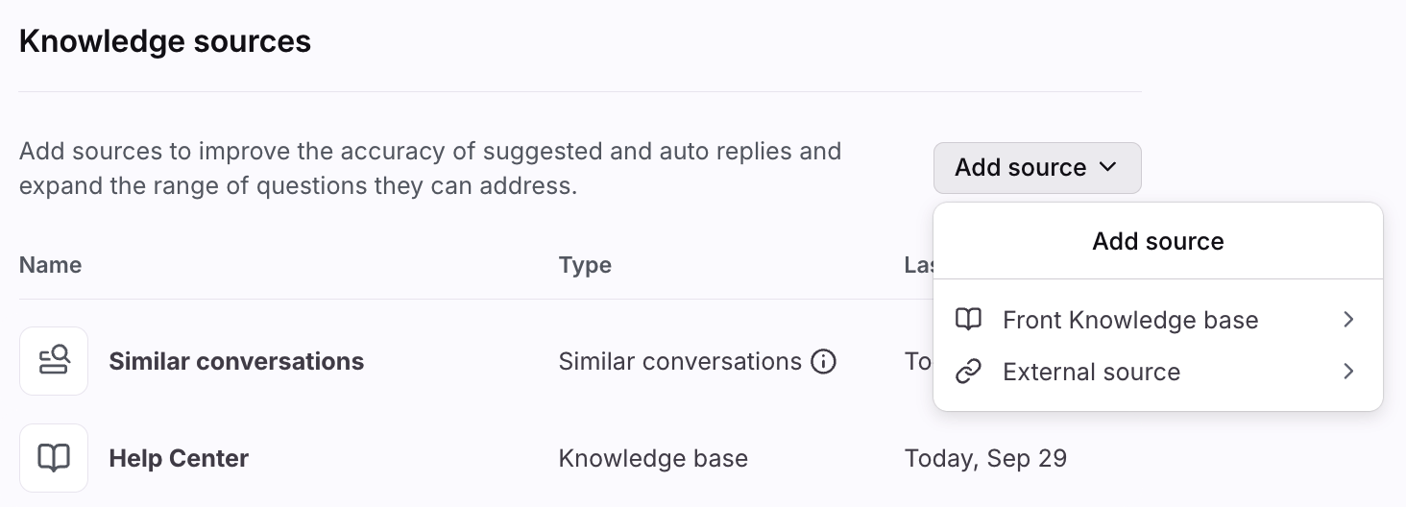Open the Add source dropdown button
This screenshot has height=507, width=1406.
(x=1036, y=167)
